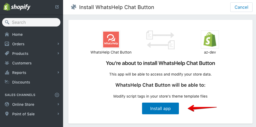This screenshot has height=127, width=256.
Task: Cancel the app installation
Action: 241,7
